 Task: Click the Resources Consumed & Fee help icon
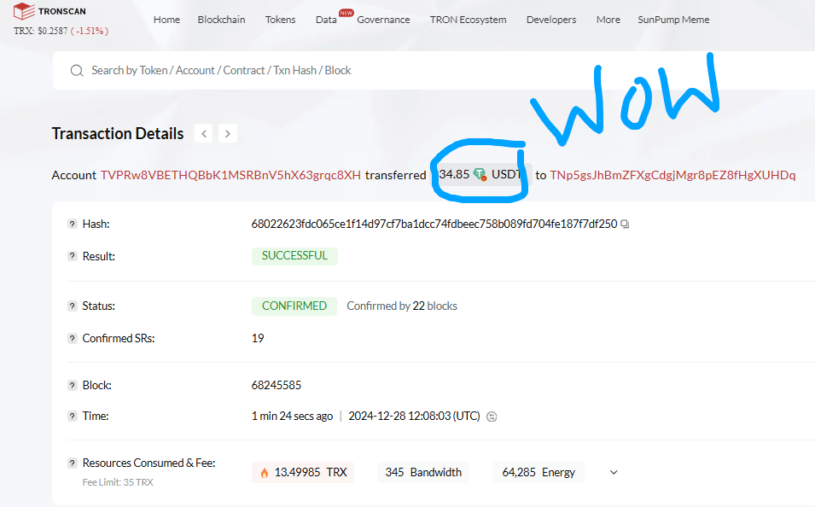point(73,463)
